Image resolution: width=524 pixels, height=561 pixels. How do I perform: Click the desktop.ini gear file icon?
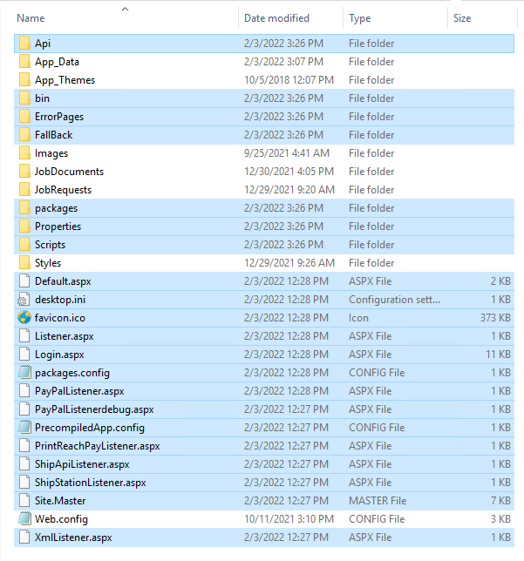point(24,300)
